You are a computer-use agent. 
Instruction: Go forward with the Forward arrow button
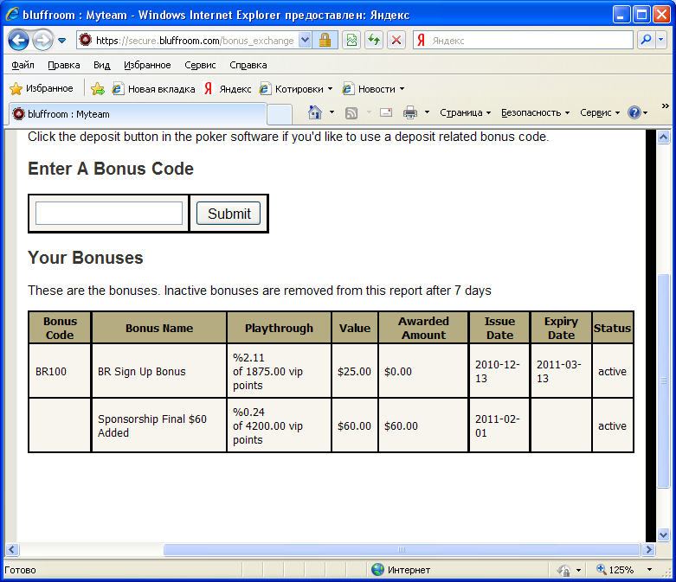pos(42,41)
